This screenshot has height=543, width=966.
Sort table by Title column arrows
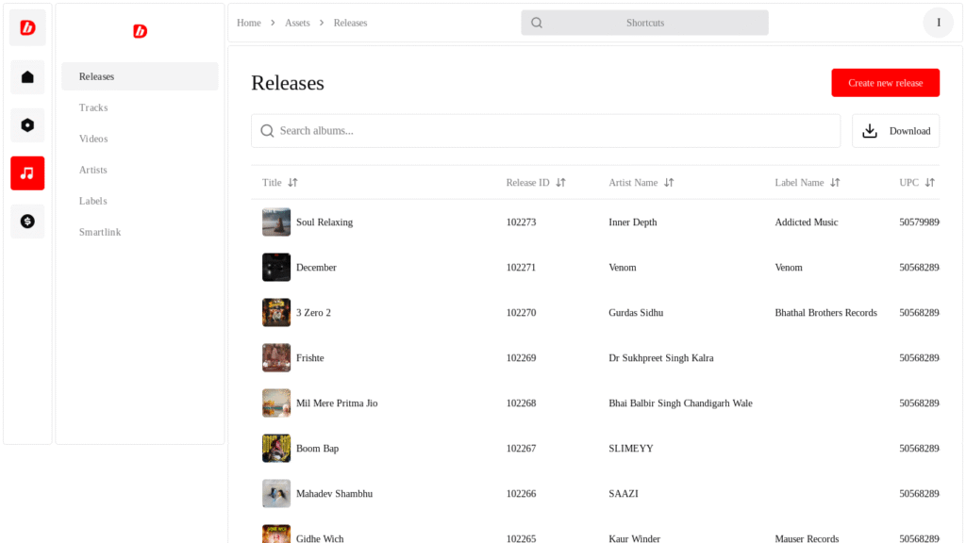[x=292, y=182]
